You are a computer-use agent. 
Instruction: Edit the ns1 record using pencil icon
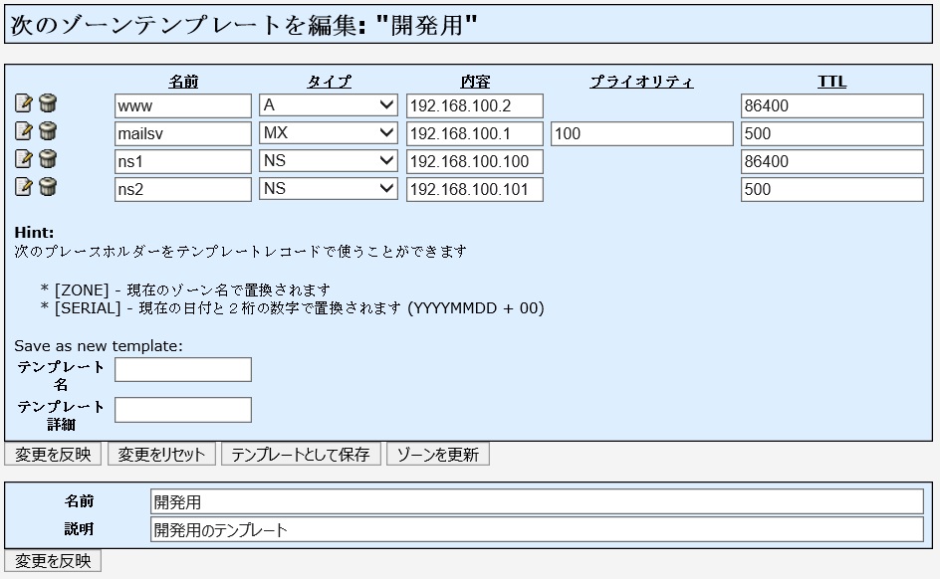(x=24, y=159)
